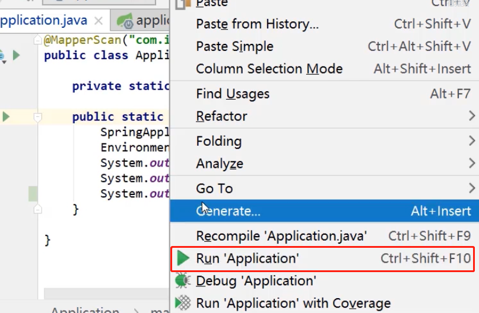Click the green run arrow beside public class
479x313 pixels.
16,55
